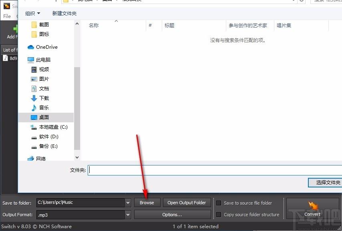Click the 桌面 blue screen icon
Viewport: 342px width, 231px height.
34,117
